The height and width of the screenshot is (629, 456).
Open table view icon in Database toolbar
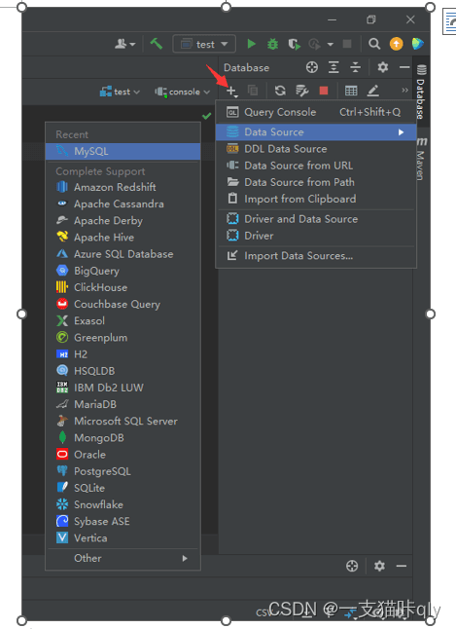351,91
